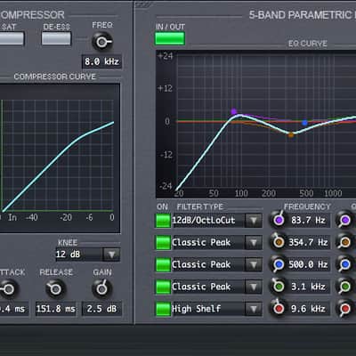
Task: Toggle the SAT button
Action: click(11, 38)
